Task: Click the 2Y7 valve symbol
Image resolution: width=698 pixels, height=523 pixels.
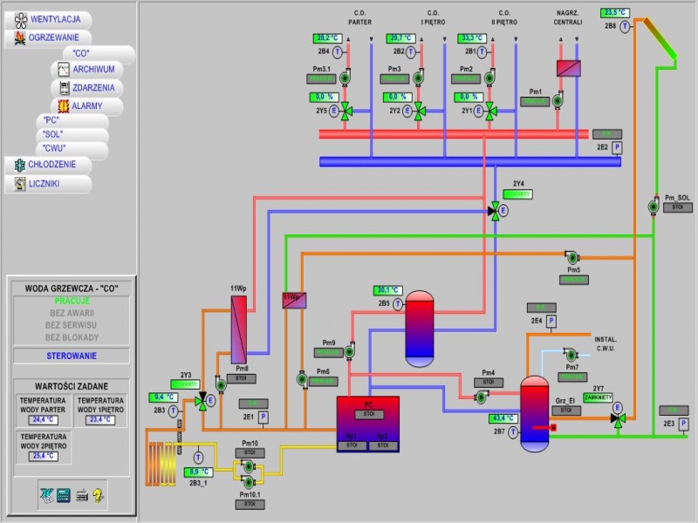Action: pos(618,419)
